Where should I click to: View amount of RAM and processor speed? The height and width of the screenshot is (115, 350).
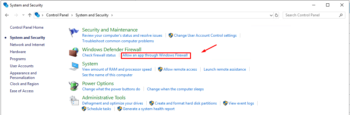(x=117, y=69)
